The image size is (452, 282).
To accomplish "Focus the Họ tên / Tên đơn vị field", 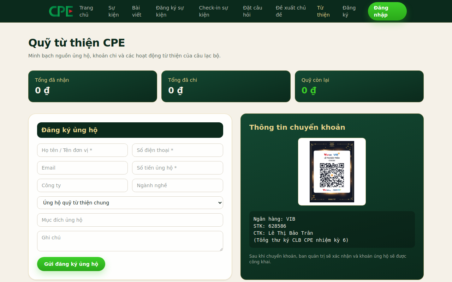I will (82, 150).
